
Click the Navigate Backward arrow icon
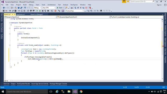[x=4, y=8]
